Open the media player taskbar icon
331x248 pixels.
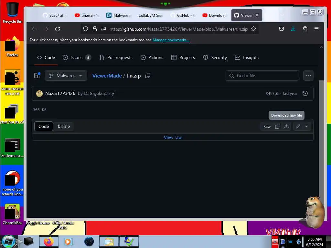69,242
